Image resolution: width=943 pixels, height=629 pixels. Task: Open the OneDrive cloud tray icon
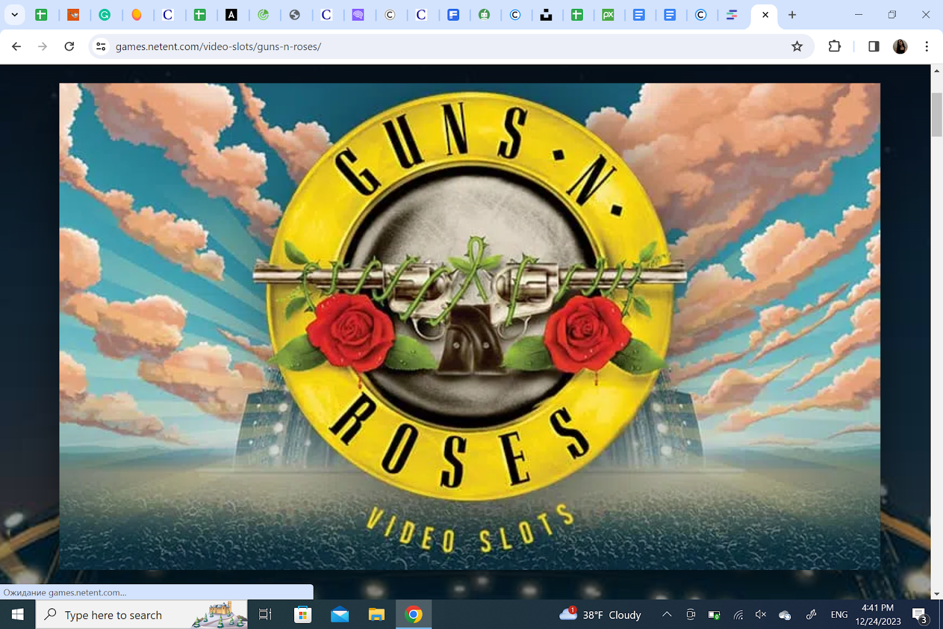(784, 615)
